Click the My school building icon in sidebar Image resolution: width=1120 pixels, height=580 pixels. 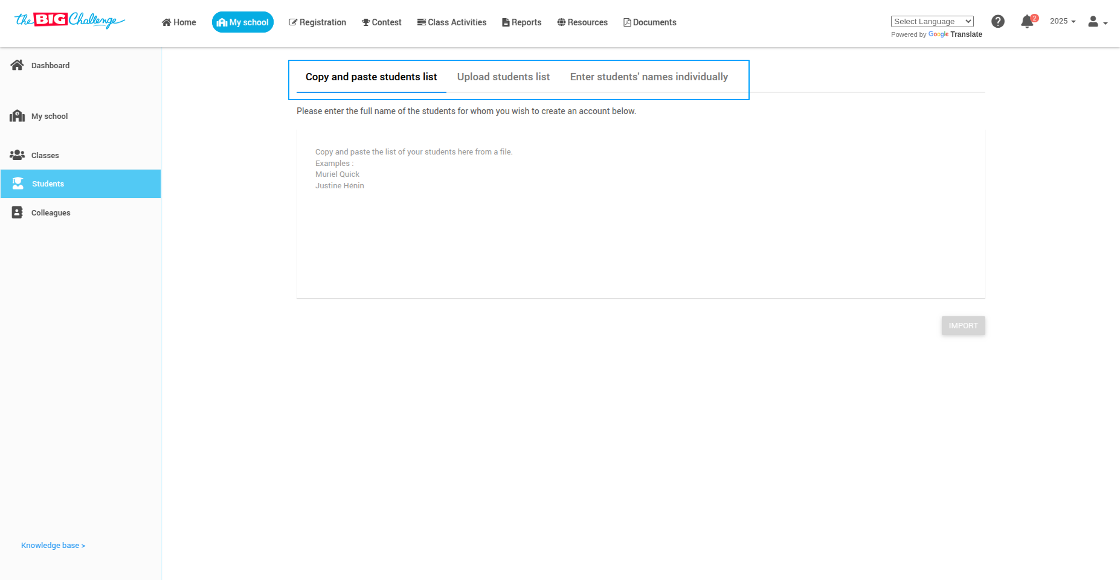pos(17,116)
